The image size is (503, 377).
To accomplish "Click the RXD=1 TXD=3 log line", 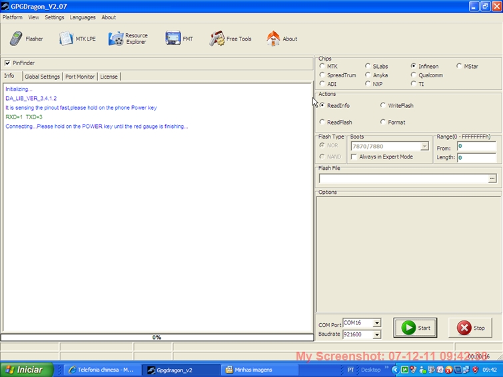I will pos(24,117).
